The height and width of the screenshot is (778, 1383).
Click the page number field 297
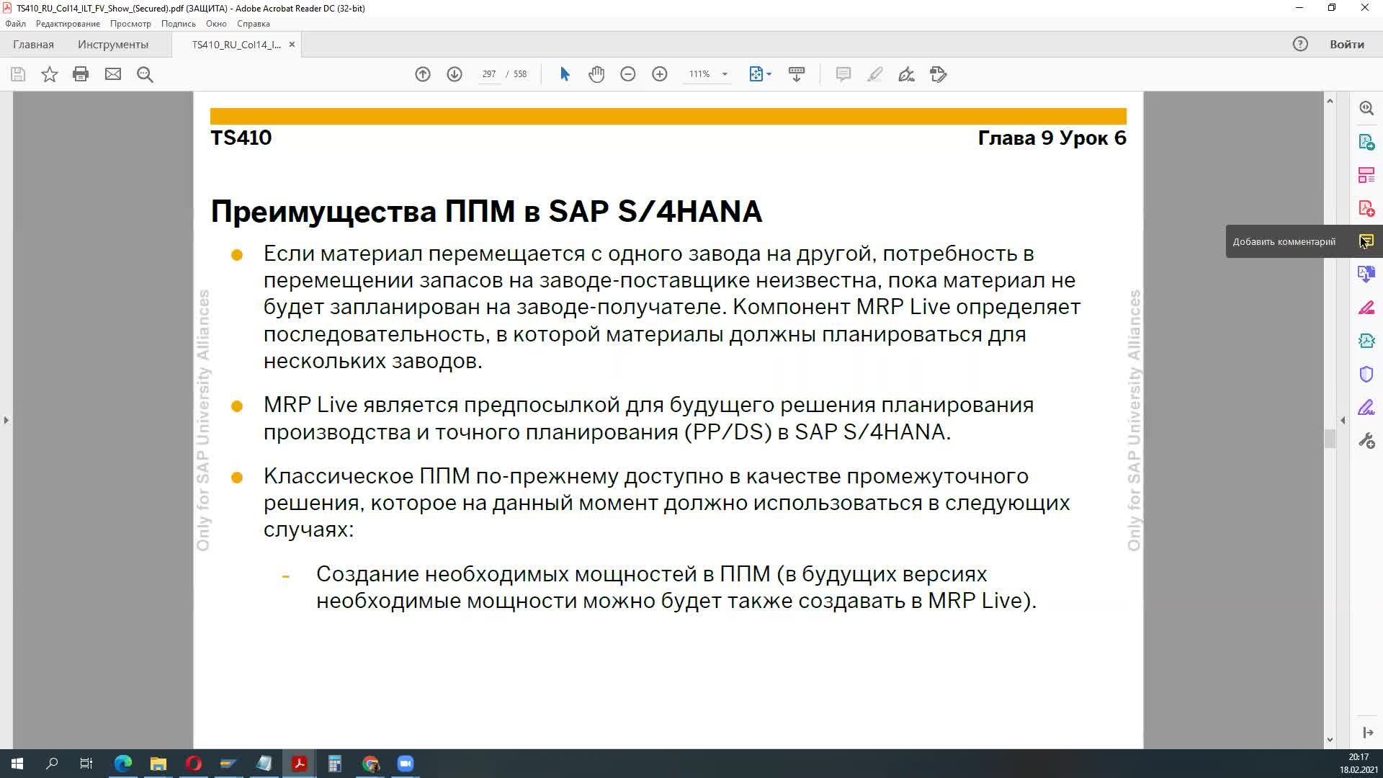489,74
